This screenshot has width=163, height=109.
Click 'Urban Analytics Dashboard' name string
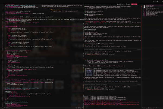(20, 43)
